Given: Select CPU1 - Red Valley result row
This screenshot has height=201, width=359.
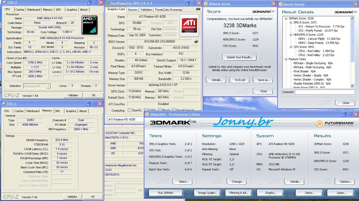Looking at the screenshot, I should (316, 51).
